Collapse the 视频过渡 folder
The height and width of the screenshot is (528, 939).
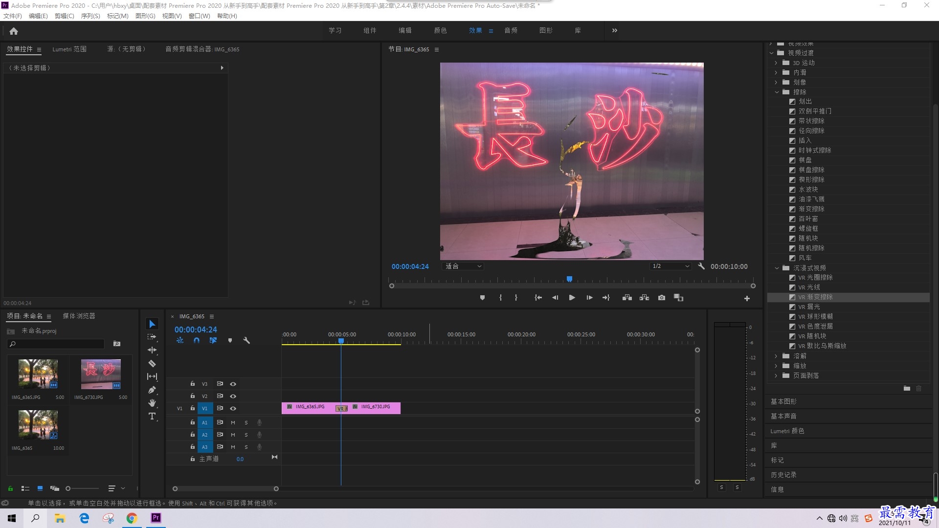point(772,53)
